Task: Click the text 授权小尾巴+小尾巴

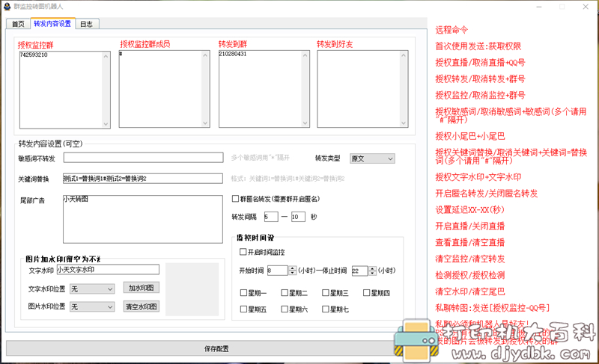Action: [x=470, y=137]
